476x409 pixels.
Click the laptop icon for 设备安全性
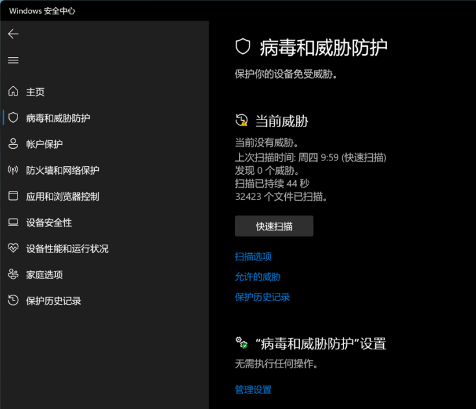click(13, 223)
